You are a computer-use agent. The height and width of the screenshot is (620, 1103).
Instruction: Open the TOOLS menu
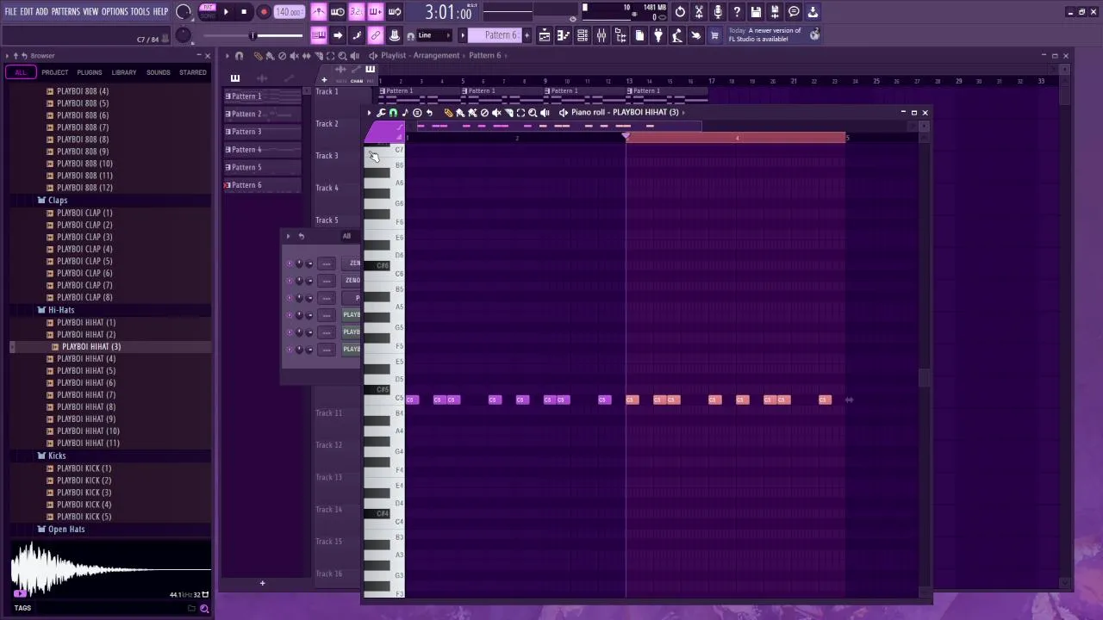pyautogui.click(x=140, y=12)
